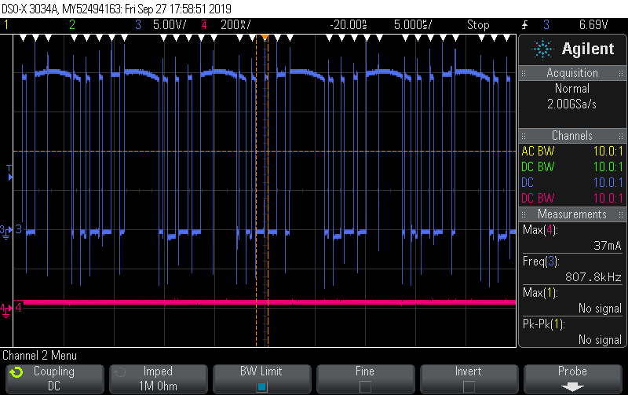Image resolution: width=628 pixels, height=395 pixels.
Task: Click the Agilent starburst logo
Action: click(542, 49)
